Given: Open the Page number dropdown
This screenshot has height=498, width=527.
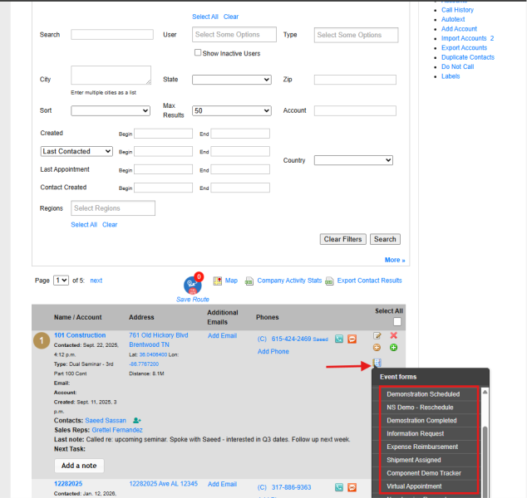Looking at the screenshot, I should pyautogui.click(x=61, y=281).
